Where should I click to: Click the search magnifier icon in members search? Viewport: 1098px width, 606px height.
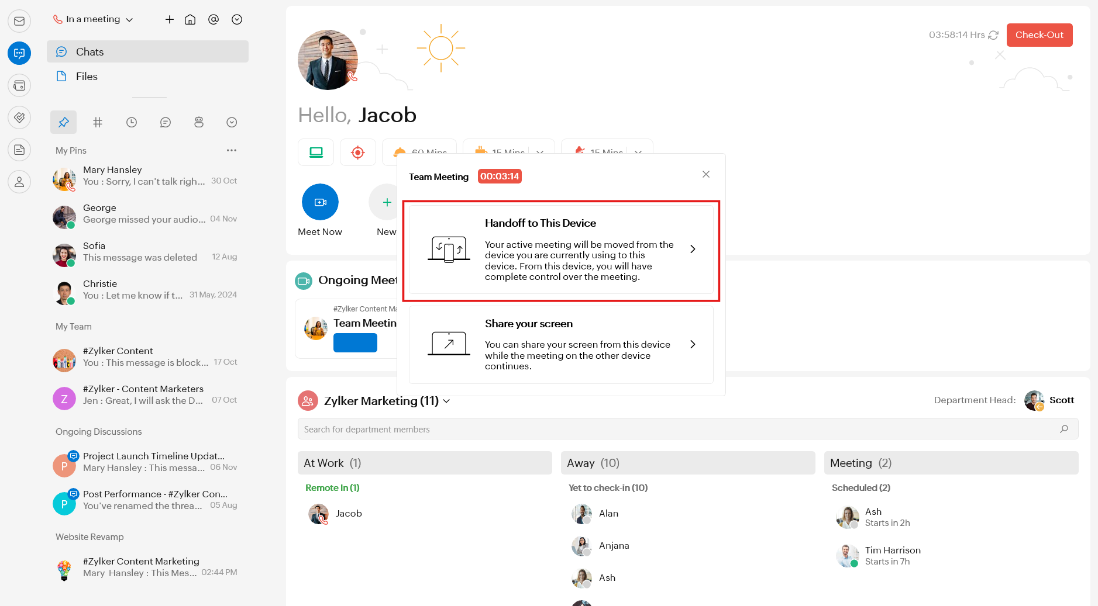point(1064,429)
